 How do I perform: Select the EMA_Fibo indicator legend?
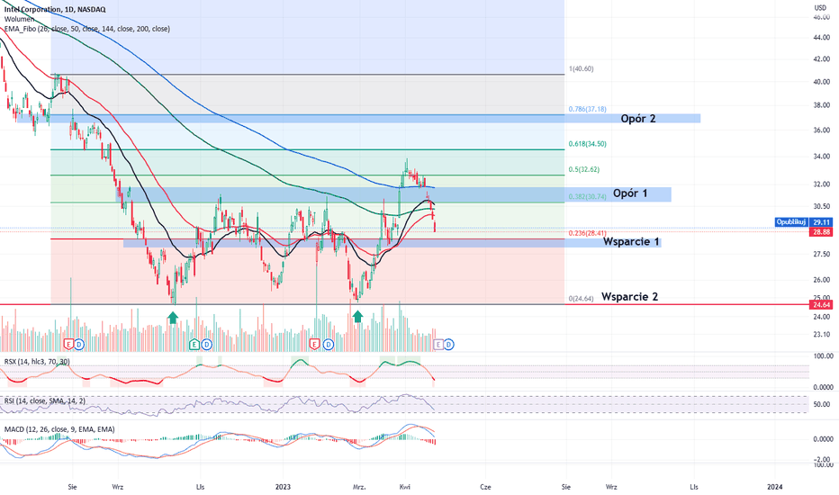pos(87,29)
